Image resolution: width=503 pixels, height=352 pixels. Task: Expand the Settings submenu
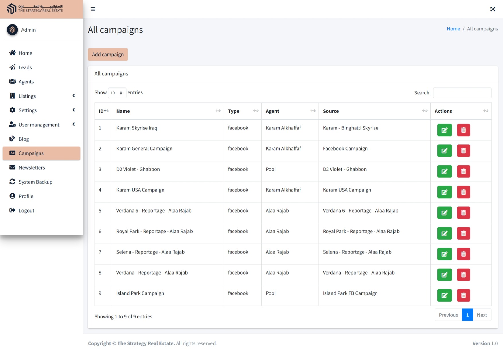coord(42,110)
